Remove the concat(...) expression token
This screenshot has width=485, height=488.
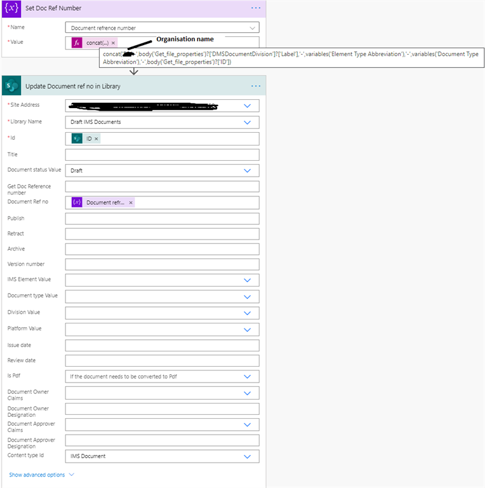click(113, 43)
